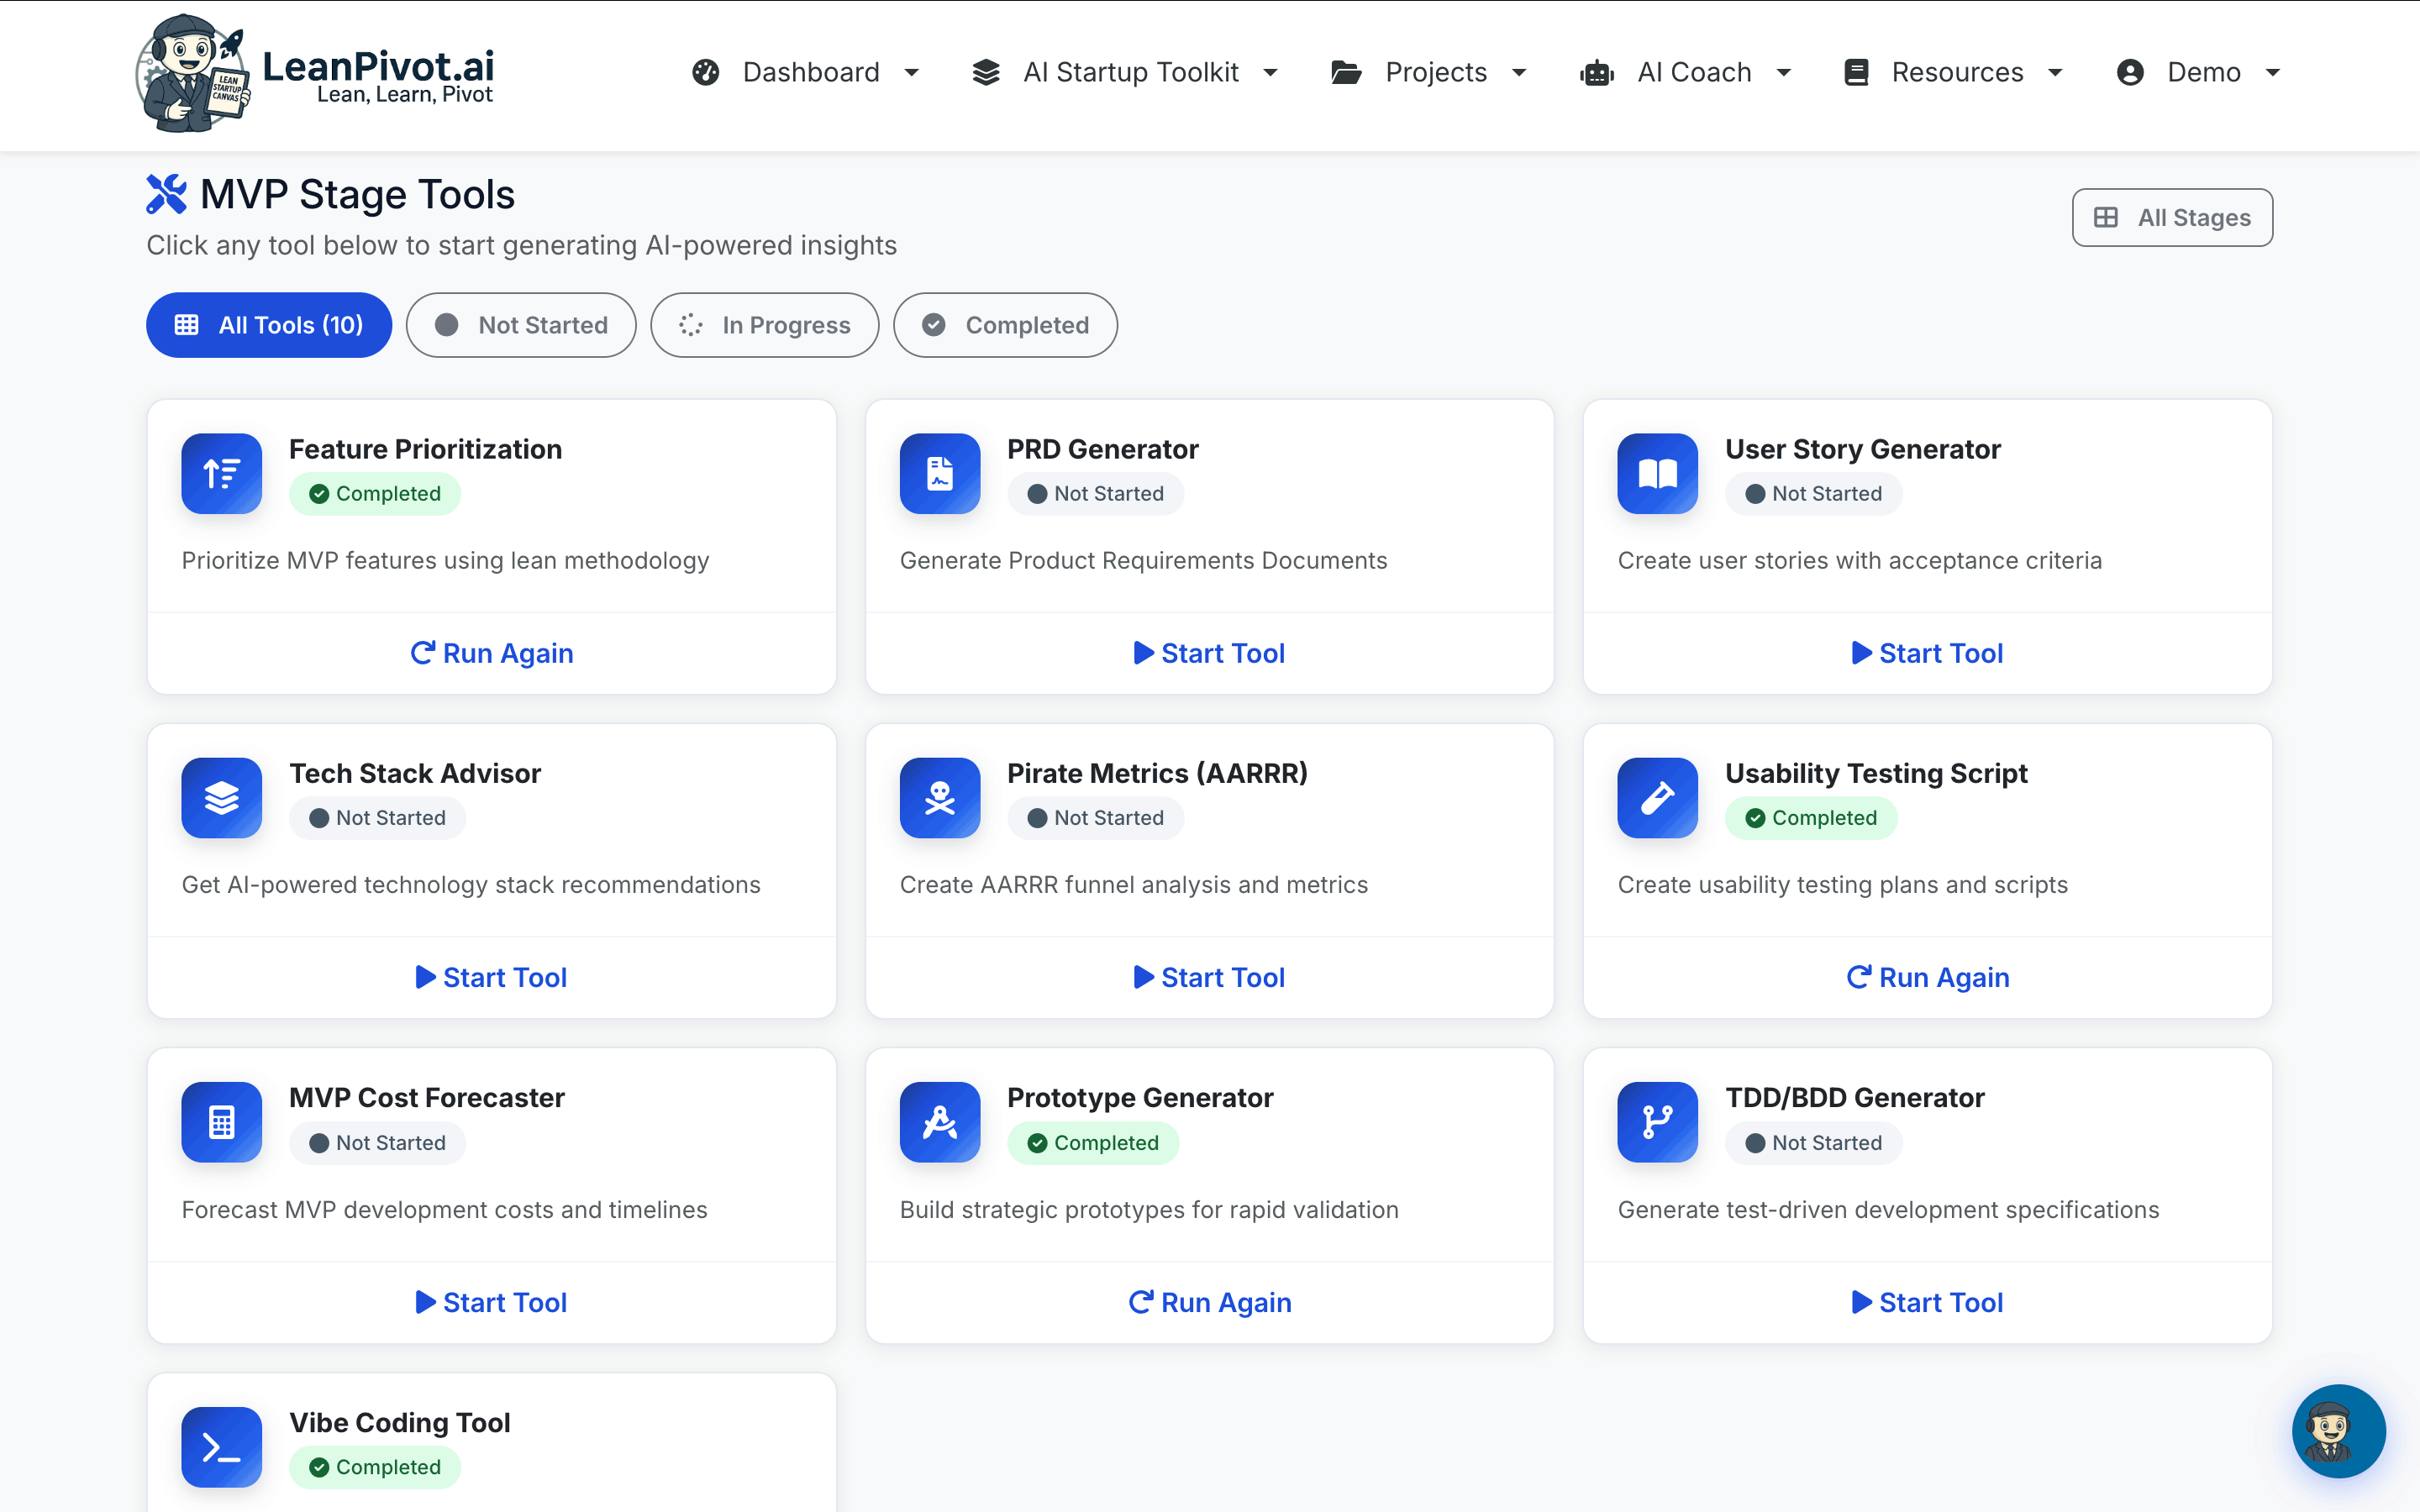Viewport: 2420px width, 1512px height.
Task: Click the PRD Generator document icon
Action: 939,473
